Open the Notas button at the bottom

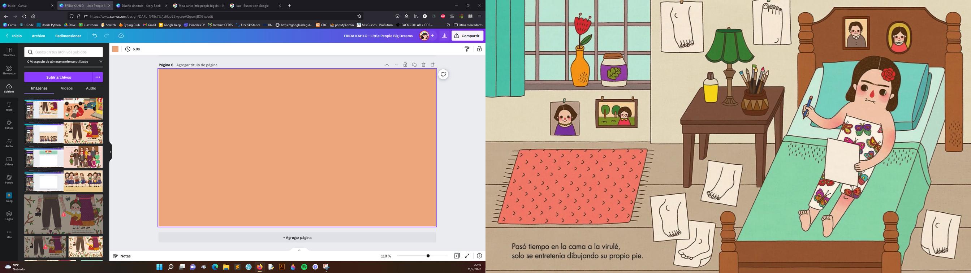[x=122, y=256]
